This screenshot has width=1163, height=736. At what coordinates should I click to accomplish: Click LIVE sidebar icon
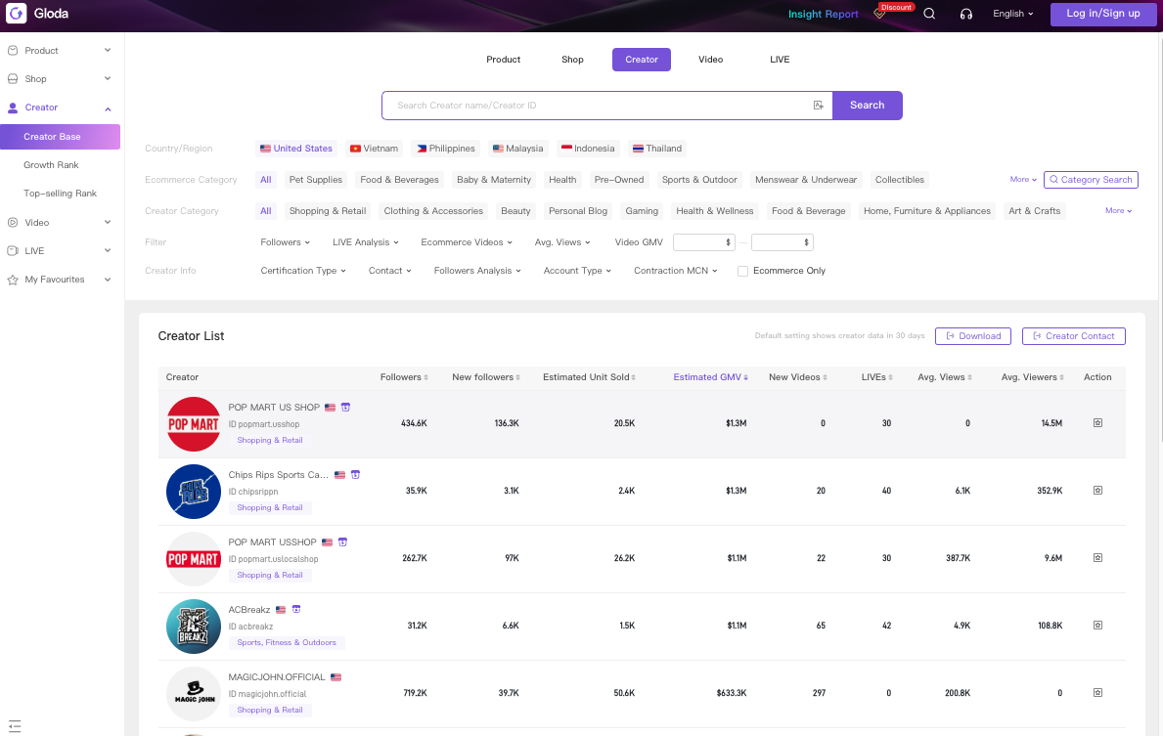13,250
